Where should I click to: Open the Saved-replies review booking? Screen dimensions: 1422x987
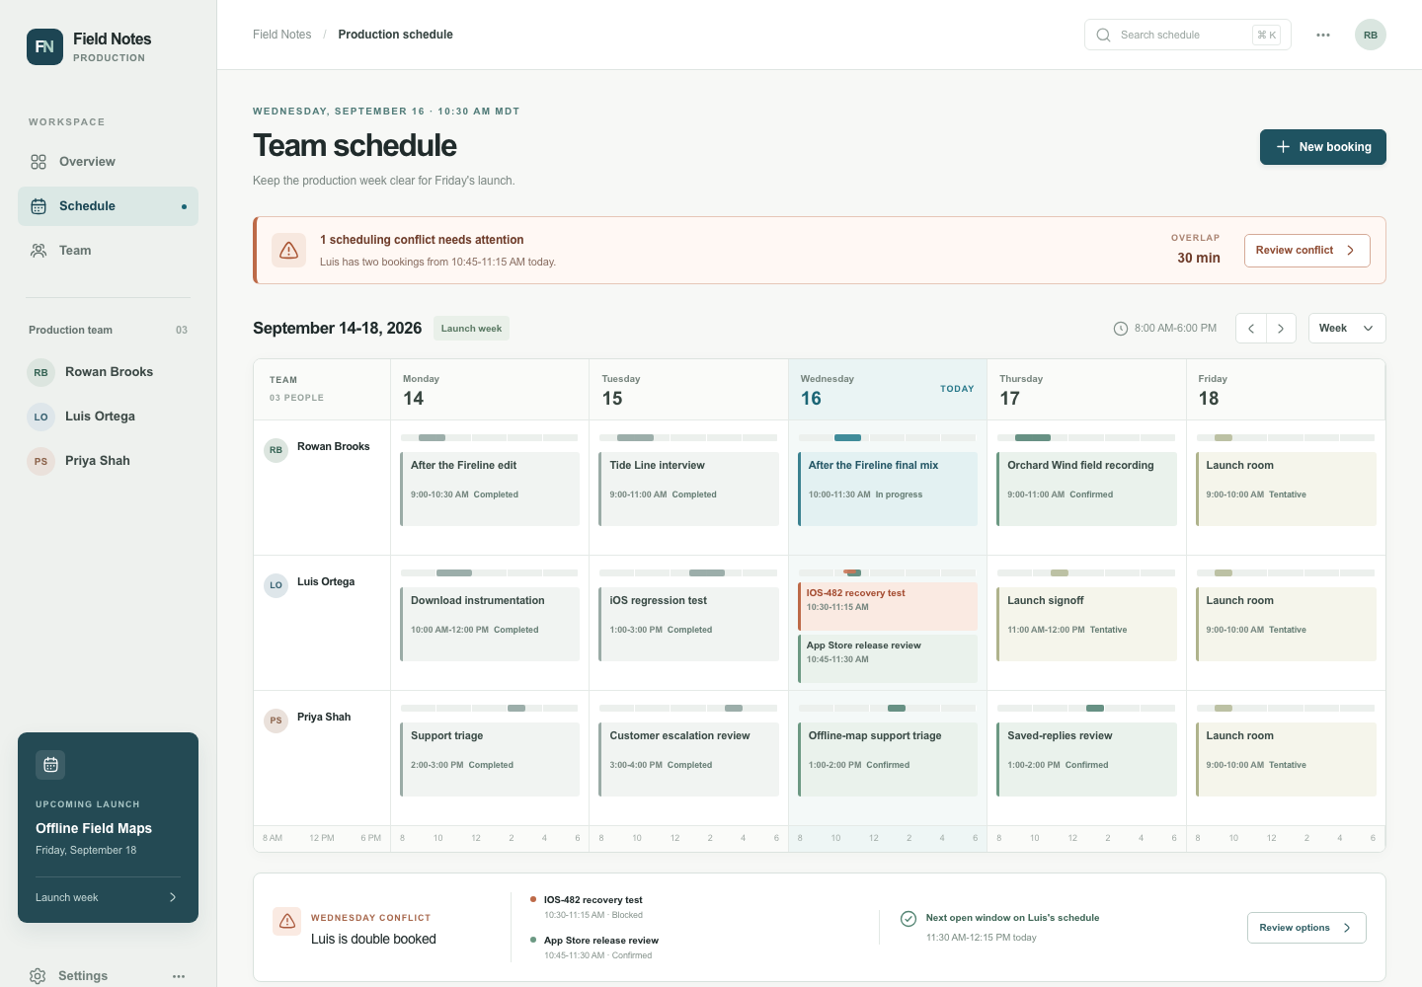1086,759
